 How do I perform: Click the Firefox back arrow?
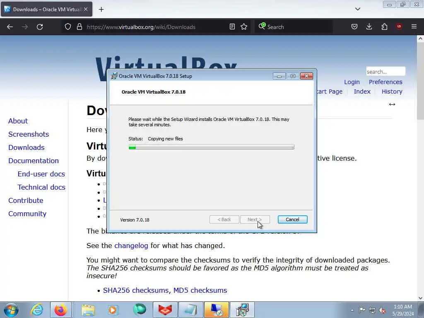tap(10, 27)
